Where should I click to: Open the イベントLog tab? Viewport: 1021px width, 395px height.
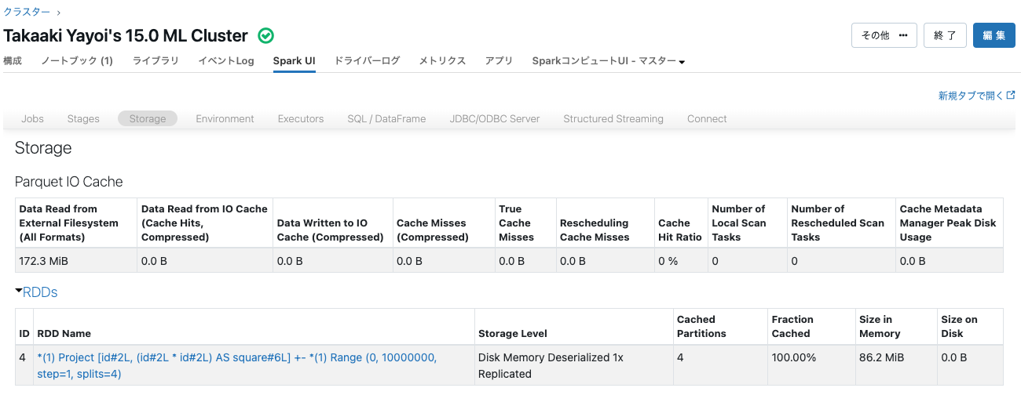[226, 60]
